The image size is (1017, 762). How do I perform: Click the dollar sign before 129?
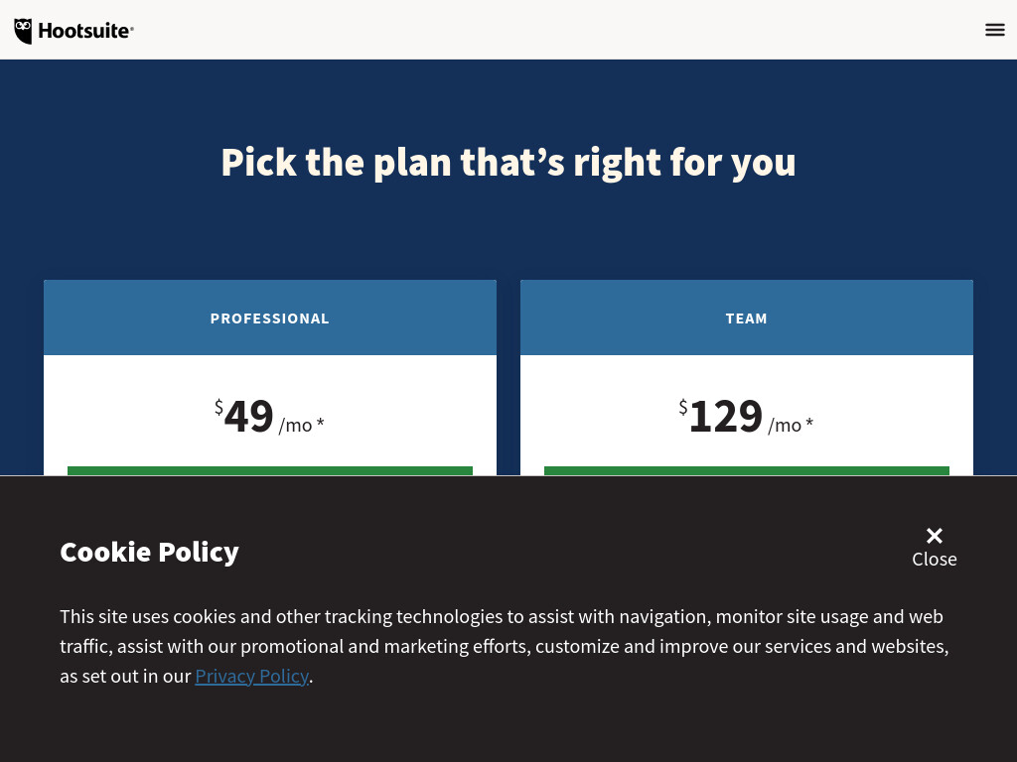[683, 407]
